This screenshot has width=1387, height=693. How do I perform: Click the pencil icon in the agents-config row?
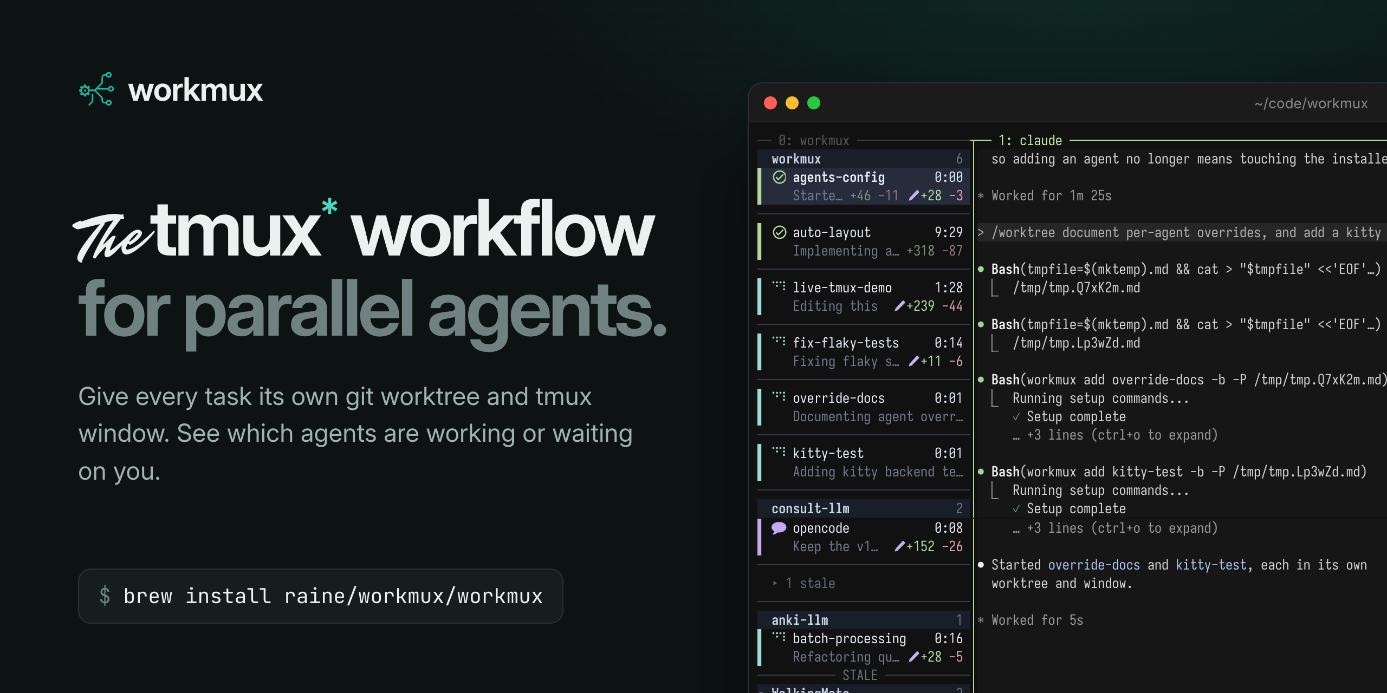(x=913, y=195)
